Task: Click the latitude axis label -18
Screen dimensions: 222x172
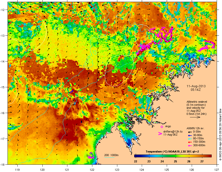Action: (3, 164)
